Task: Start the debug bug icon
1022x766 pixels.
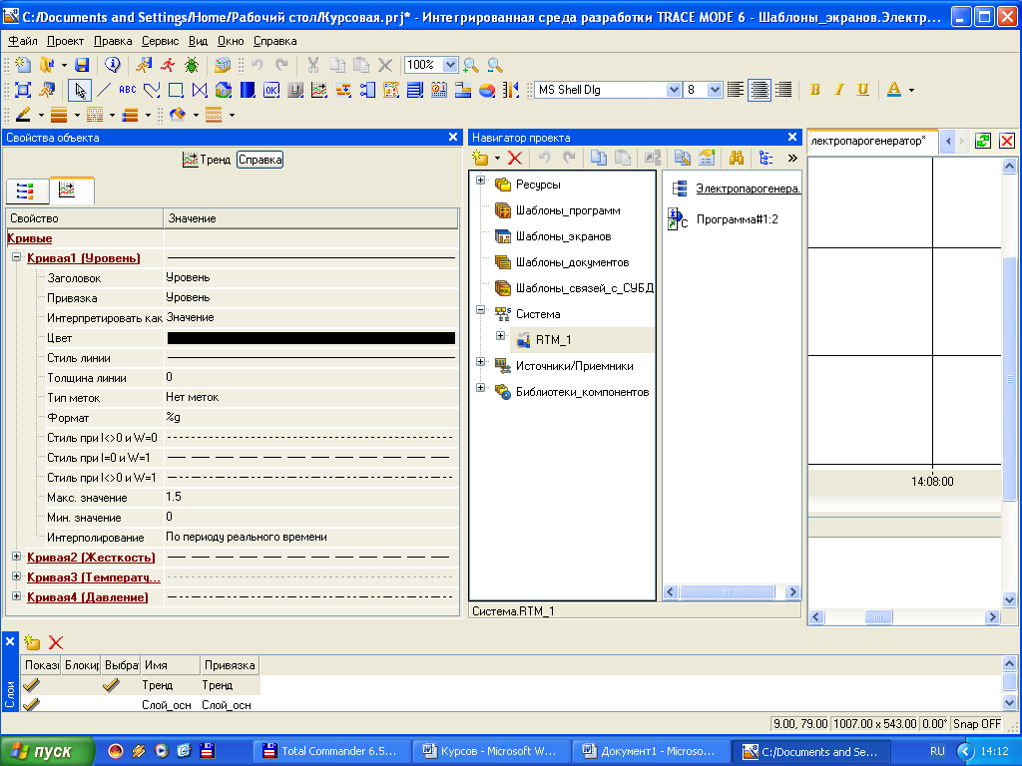Action: 192,65
